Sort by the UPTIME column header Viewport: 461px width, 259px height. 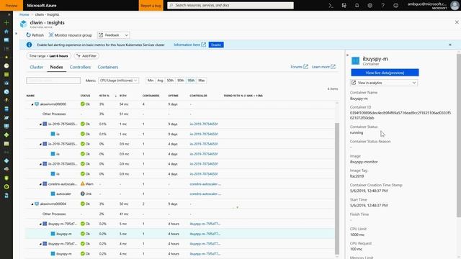(x=173, y=96)
